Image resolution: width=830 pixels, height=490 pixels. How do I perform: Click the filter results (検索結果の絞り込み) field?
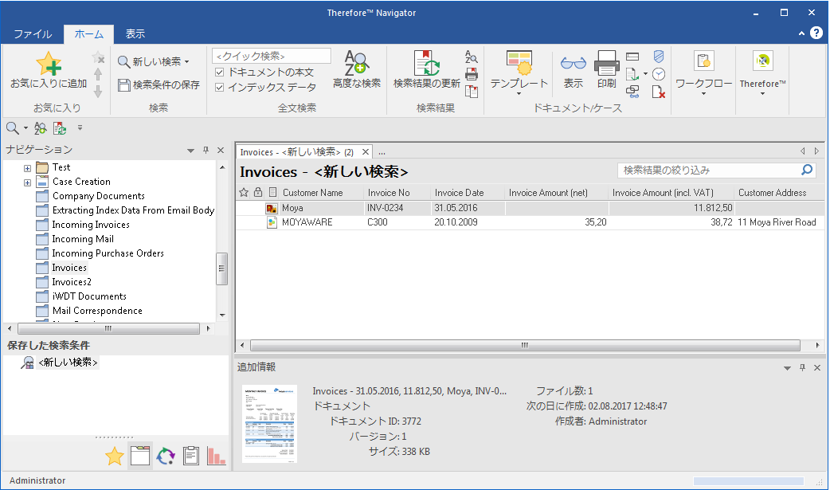pyautogui.click(x=709, y=170)
